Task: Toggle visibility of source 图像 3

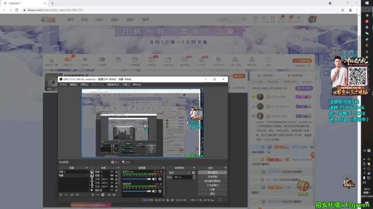Action: coord(112,172)
